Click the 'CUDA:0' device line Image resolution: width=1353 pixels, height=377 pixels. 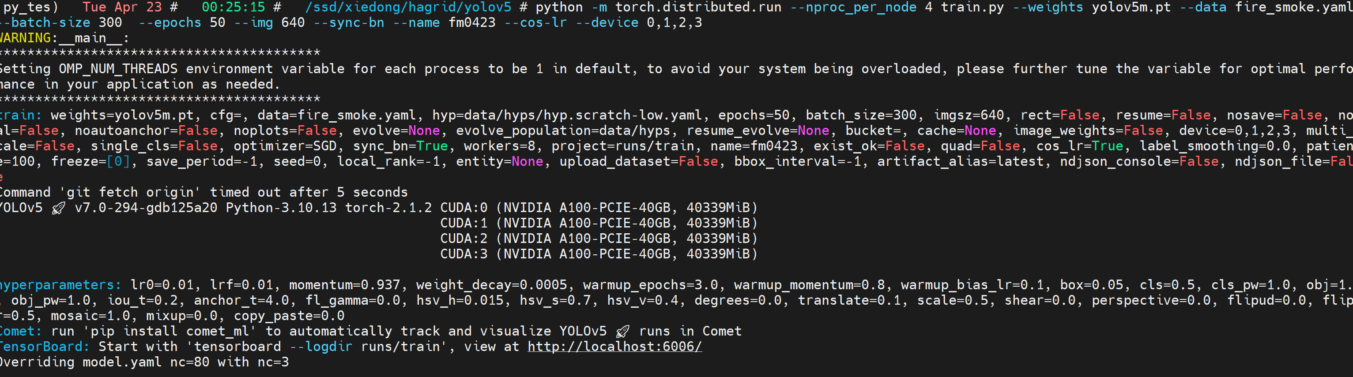pos(599,208)
